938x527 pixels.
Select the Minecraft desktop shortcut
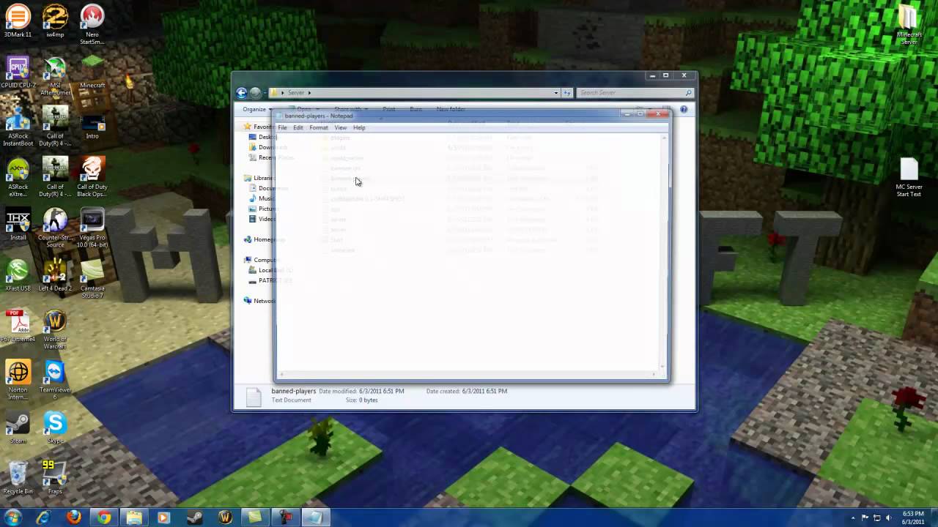[92, 72]
